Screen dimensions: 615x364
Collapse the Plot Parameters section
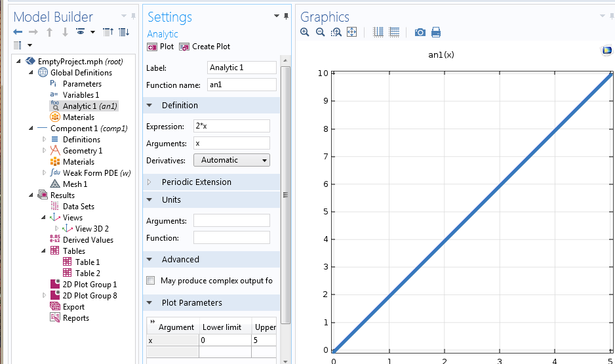point(149,303)
